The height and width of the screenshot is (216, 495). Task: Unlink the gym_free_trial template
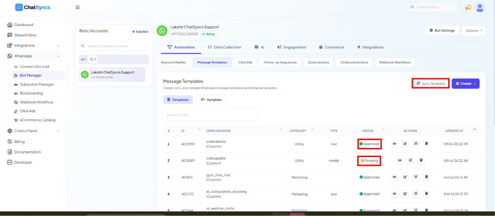pyautogui.click(x=416, y=177)
